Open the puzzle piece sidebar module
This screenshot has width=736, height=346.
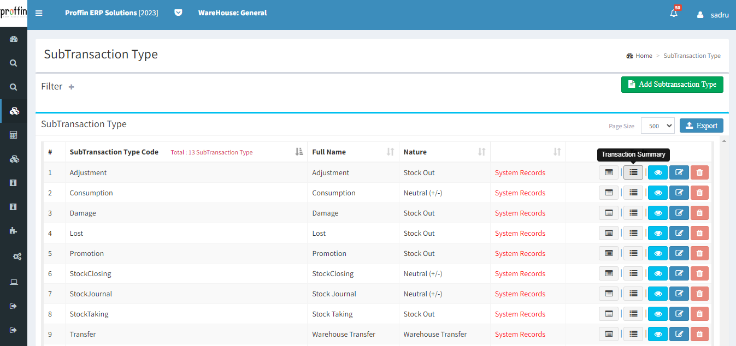click(x=14, y=230)
